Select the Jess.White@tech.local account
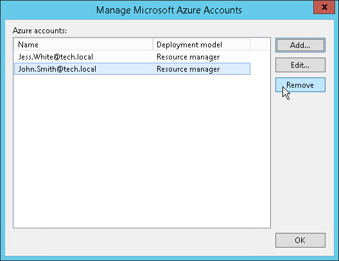Viewport: 339px width, 261px height. pos(132,57)
